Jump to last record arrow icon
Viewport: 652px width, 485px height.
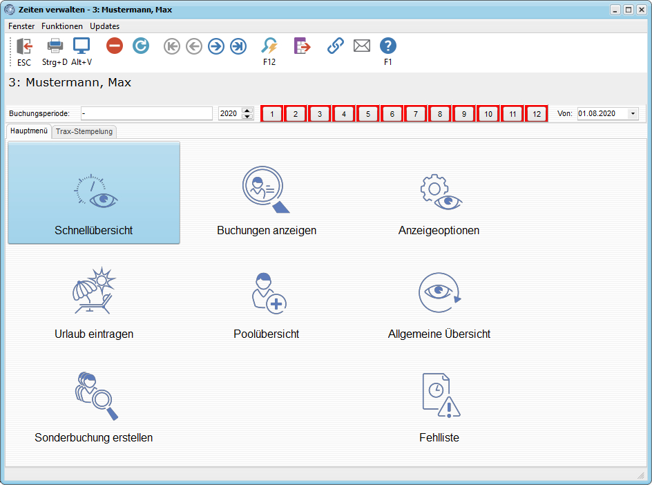pos(238,46)
